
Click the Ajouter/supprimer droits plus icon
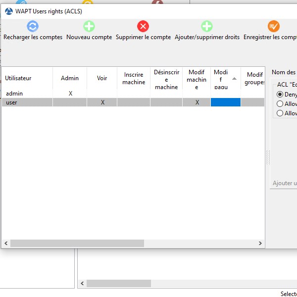(x=207, y=26)
